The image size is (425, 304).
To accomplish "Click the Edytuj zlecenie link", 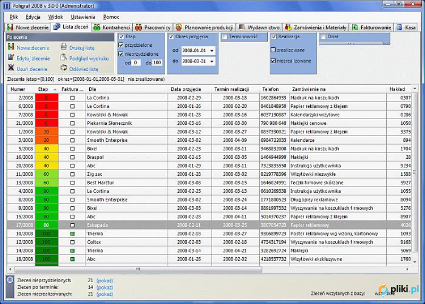I will click(x=33, y=58).
